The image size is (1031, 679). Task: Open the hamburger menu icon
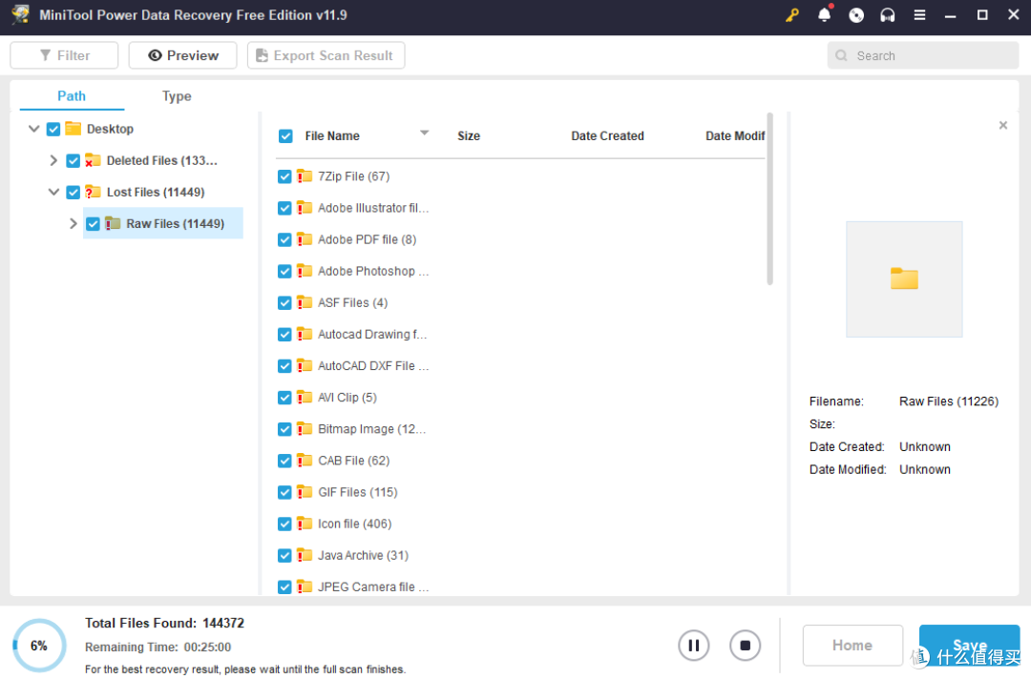(920, 15)
